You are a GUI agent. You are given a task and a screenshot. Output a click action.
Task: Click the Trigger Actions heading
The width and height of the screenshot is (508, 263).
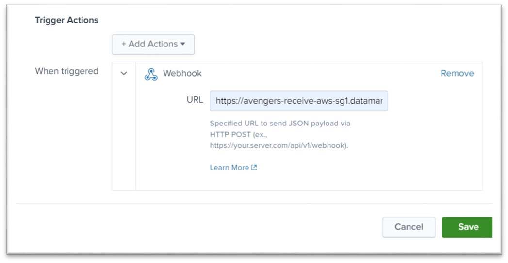pos(67,20)
